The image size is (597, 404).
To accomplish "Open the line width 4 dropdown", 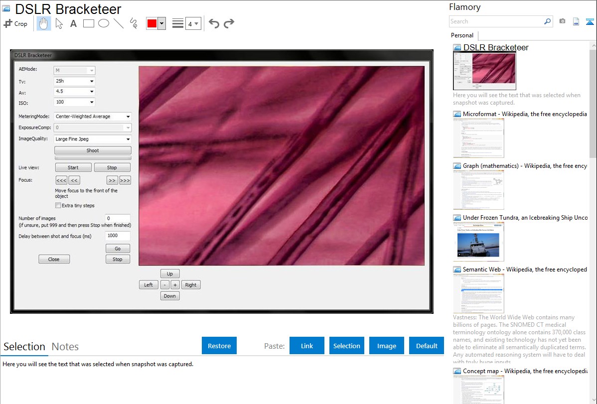I will [193, 23].
